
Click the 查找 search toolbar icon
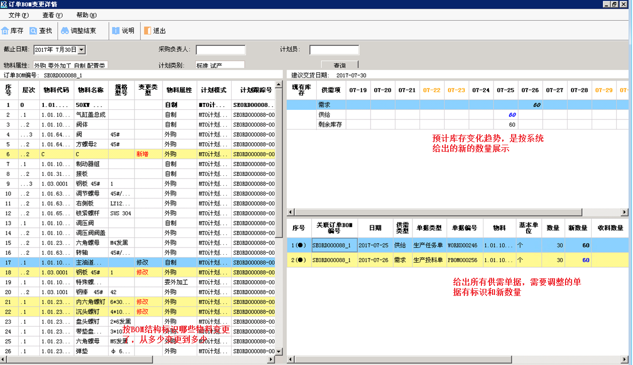[41, 31]
